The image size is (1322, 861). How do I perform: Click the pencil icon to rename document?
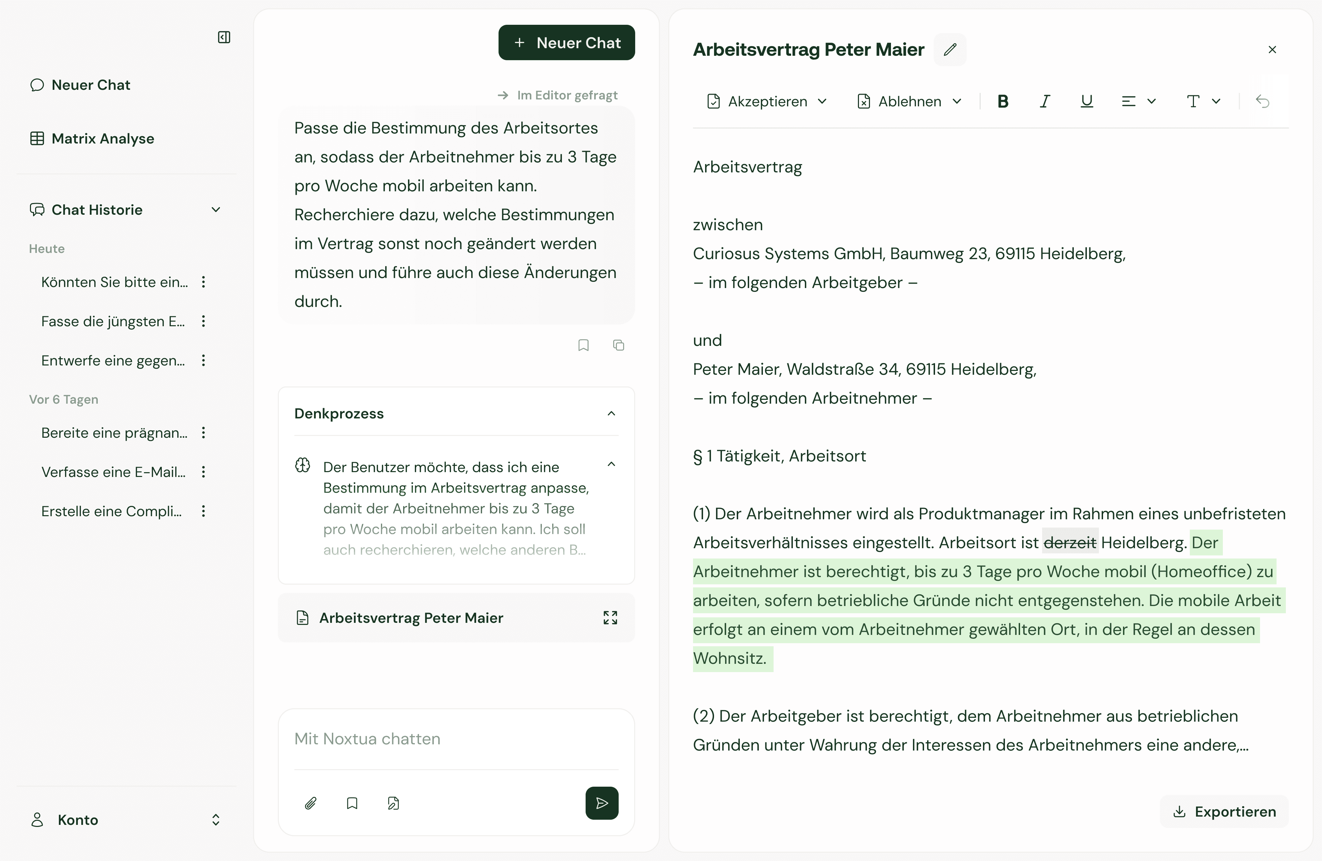(x=950, y=50)
